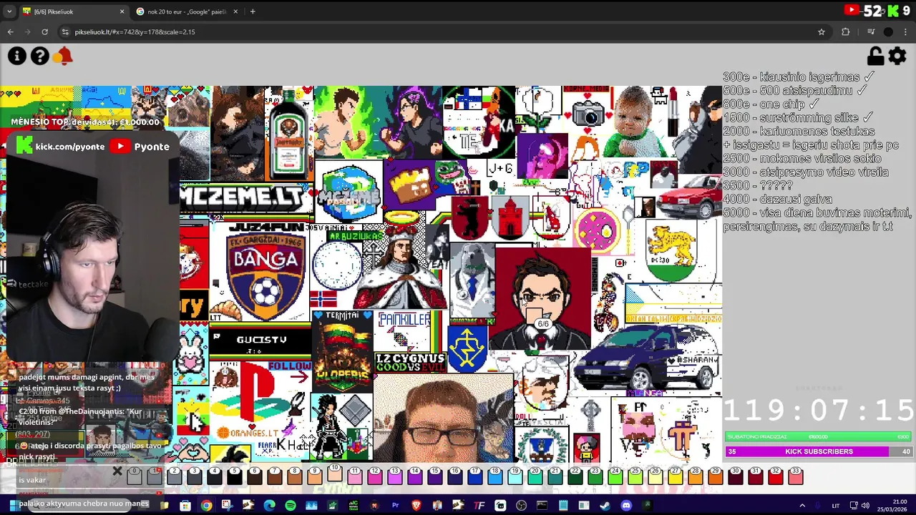This screenshot has width=916, height=515.
Task: Open Steam from the taskbar
Action: coord(605,506)
